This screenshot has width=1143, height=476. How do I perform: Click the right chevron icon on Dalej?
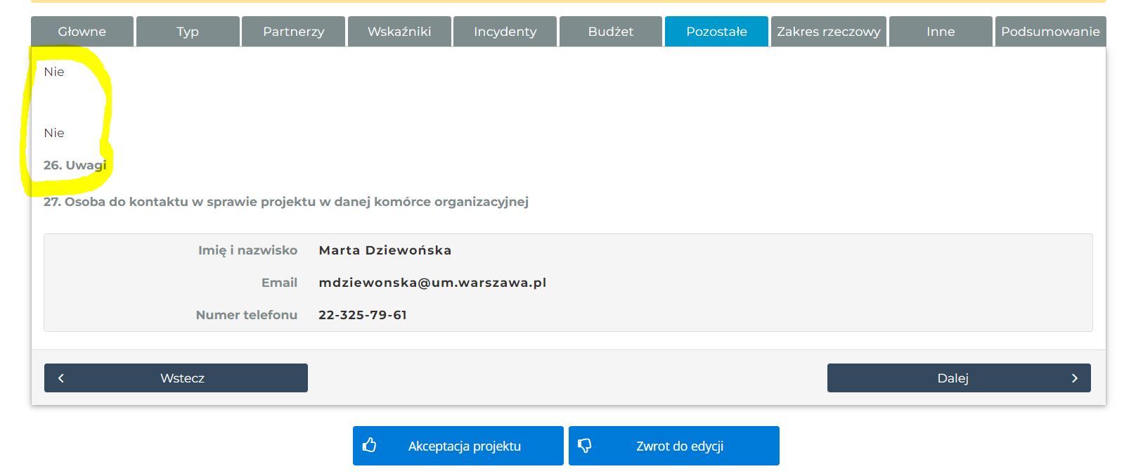point(1074,378)
